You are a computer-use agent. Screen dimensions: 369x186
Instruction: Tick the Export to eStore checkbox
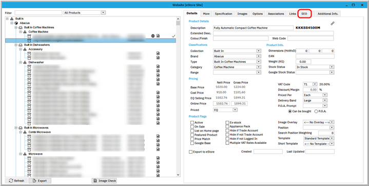(x=190, y=152)
